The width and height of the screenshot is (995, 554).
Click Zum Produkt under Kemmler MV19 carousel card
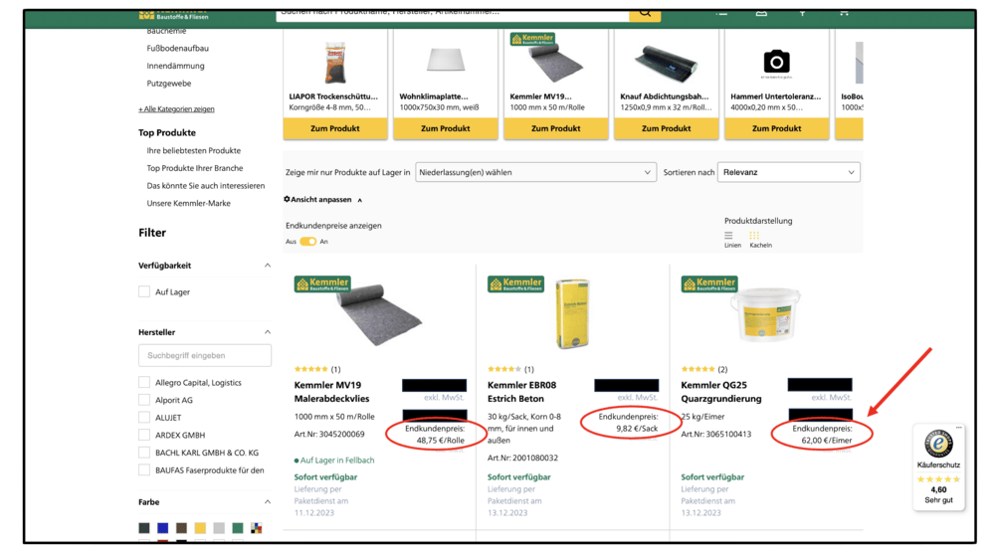[556, 128]
